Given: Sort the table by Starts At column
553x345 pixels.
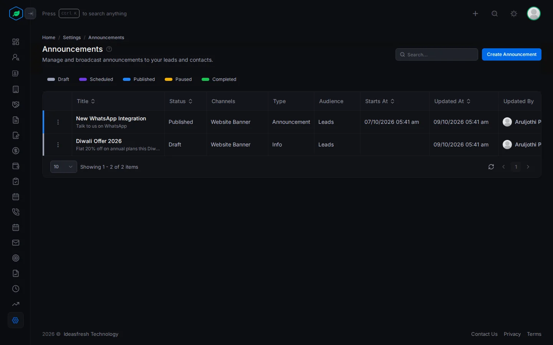Looking at the screenshot, I should click(x=380, y=101).
